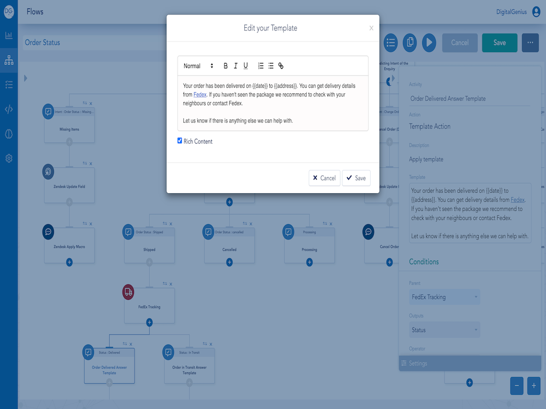Insert hyperlink using link icon

[x=281, y=66]
